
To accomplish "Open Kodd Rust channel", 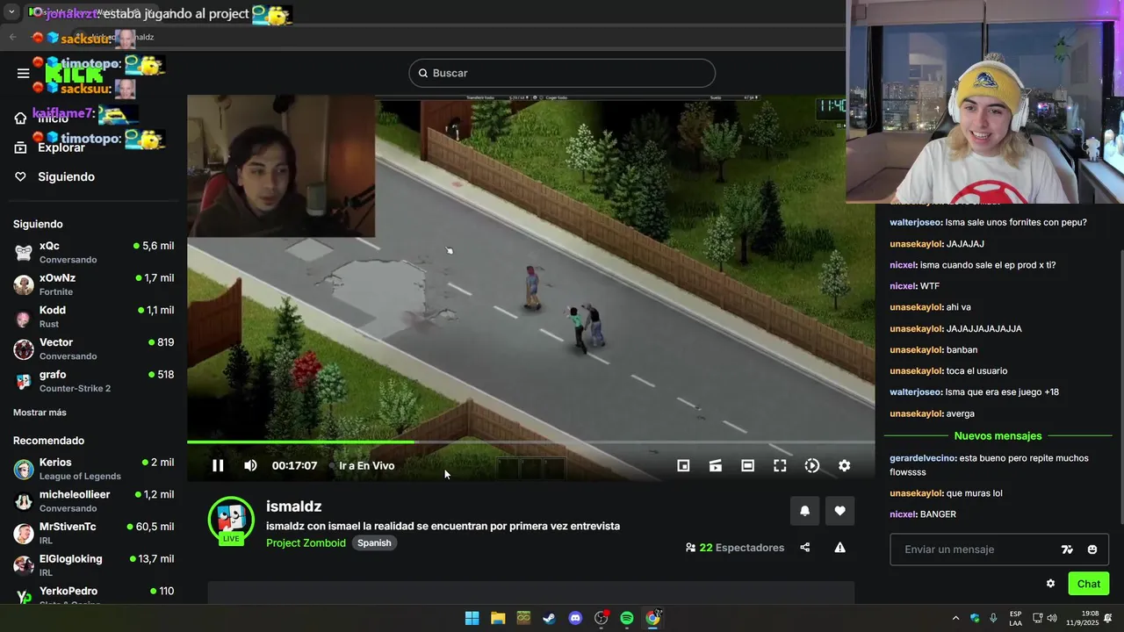I will 93,316.
